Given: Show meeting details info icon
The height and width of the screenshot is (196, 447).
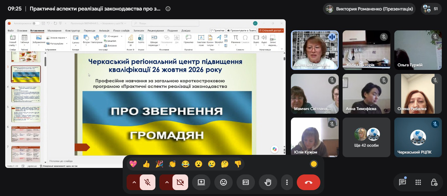Looking at the screenshot, I should tap(168, 9).
